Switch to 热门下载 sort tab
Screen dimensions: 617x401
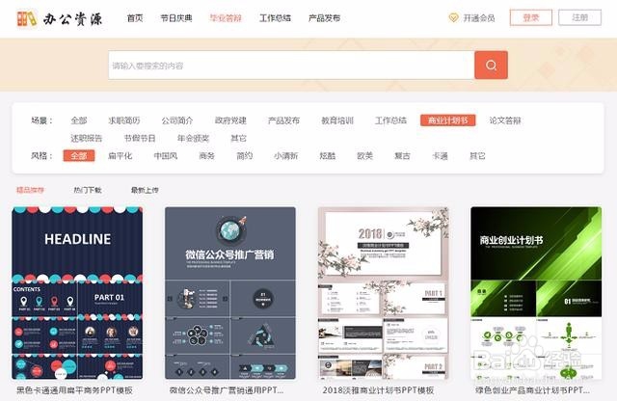pyautogui.click(x=88, y=190)
